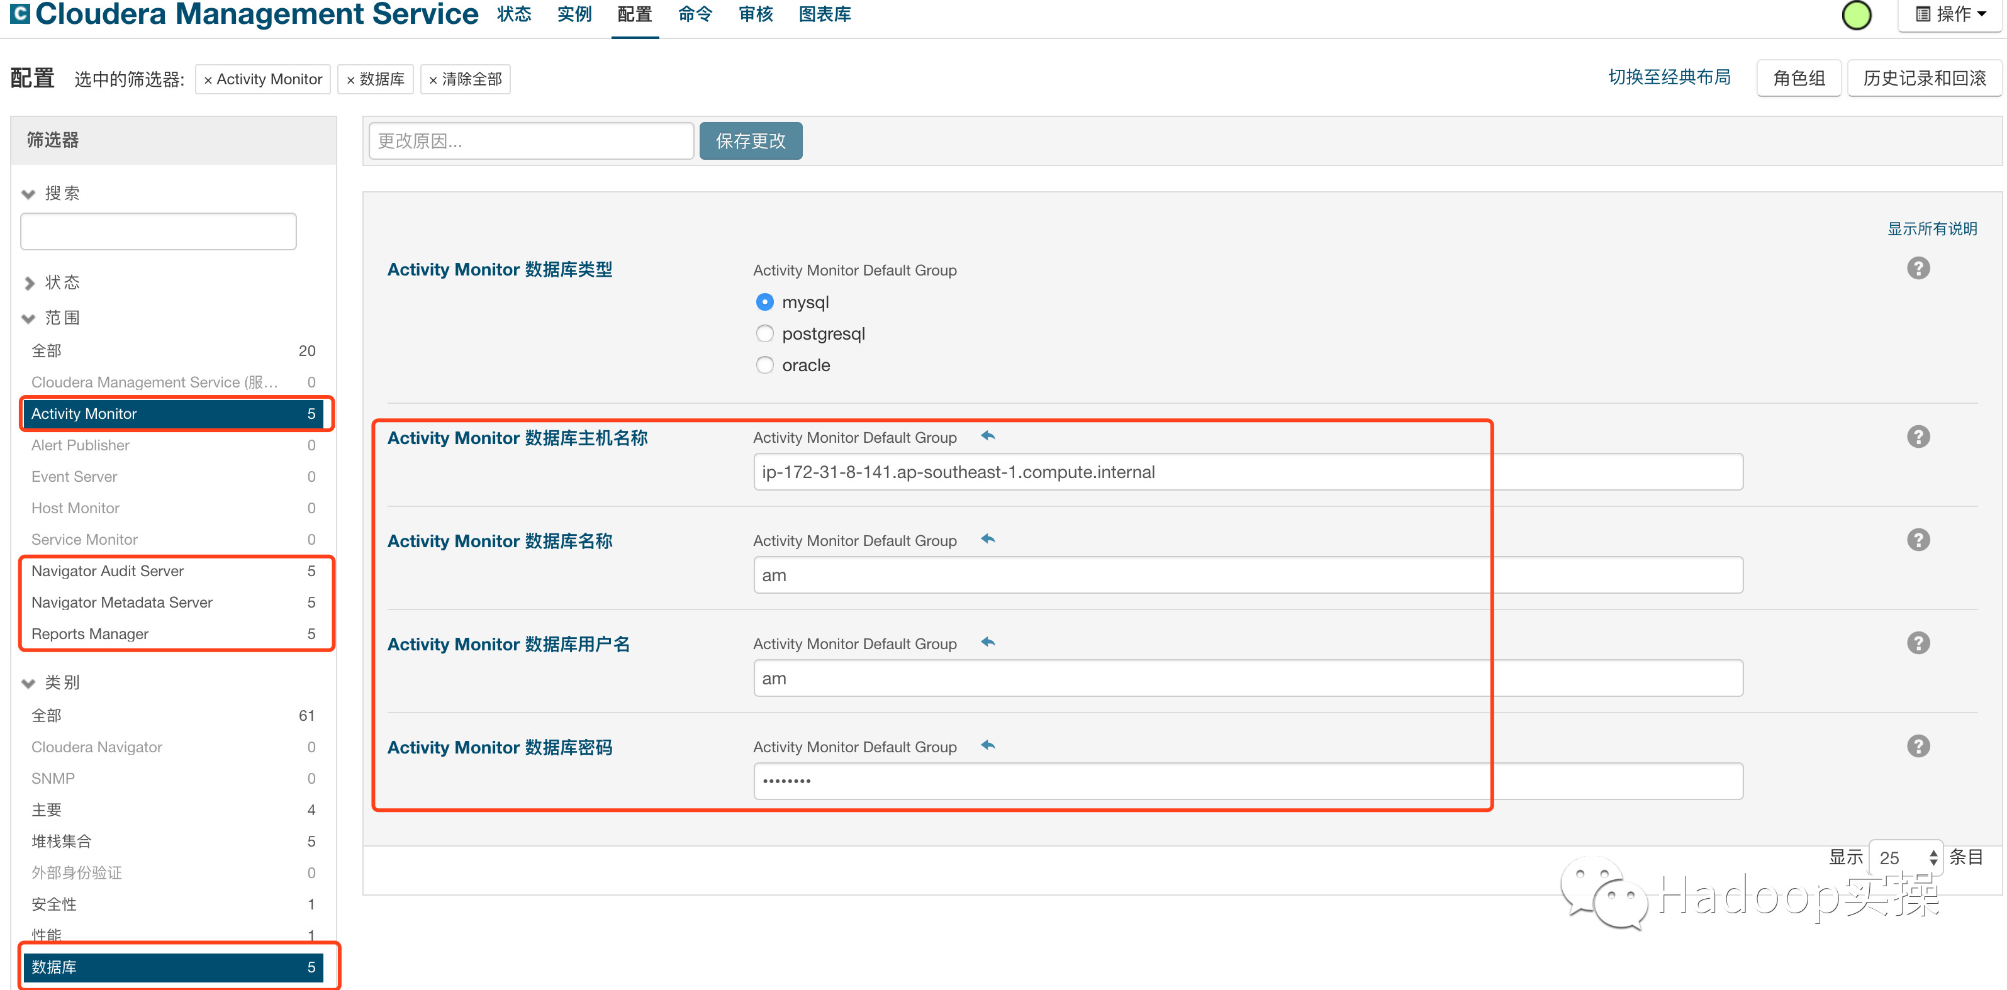Click the Cloudera logo icon
The image size is (2007, 990).
(20, 13)
